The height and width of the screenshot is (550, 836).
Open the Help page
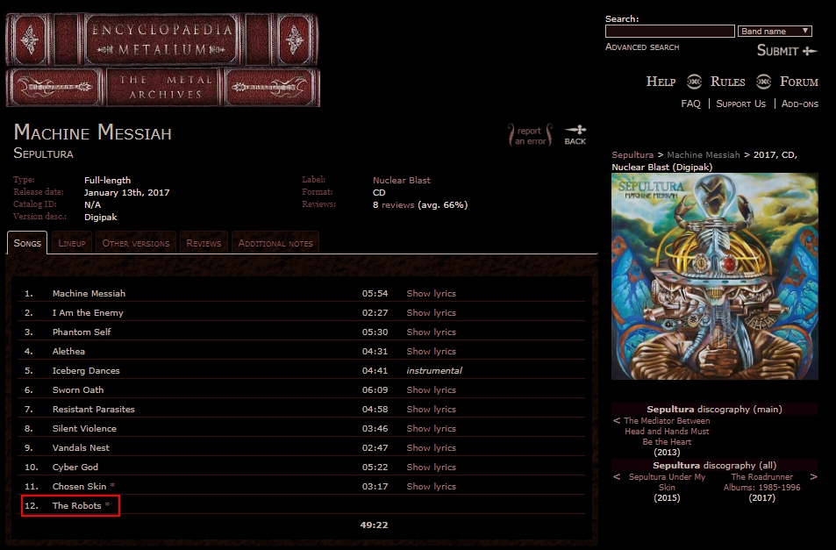pos(661,82)
